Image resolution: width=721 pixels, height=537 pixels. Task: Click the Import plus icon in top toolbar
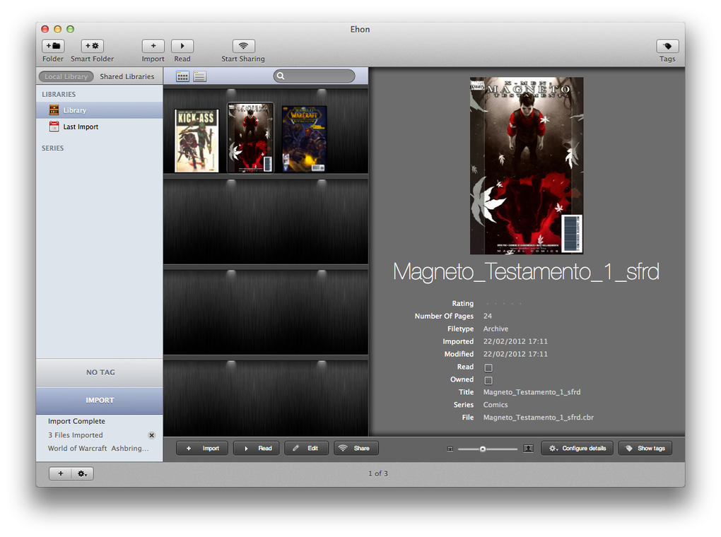coord(153,46)
